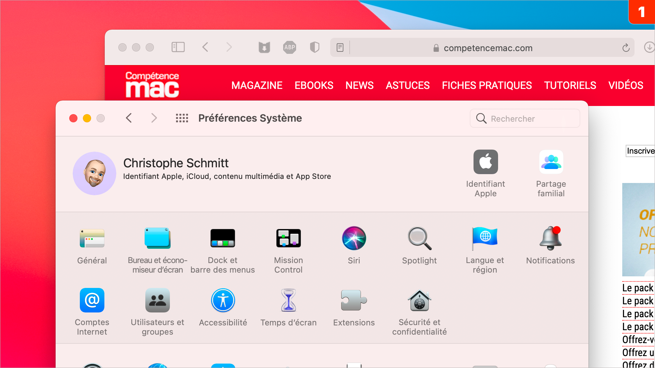Viewport: 655px width, 368px height.
Task: Open VIDÉOS on the website
Action: 626,85
